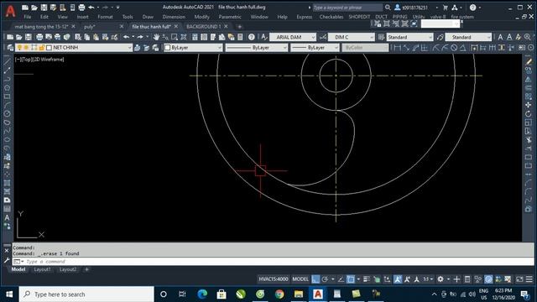
Task: Open the Autodesk App Store cart icon
Action: coord(446,8)
